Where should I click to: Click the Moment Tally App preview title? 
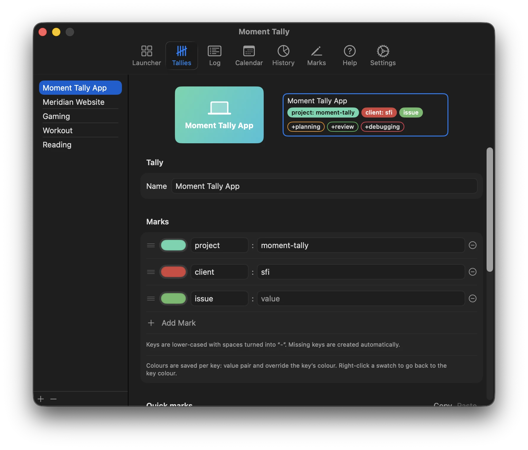[317, 101]
